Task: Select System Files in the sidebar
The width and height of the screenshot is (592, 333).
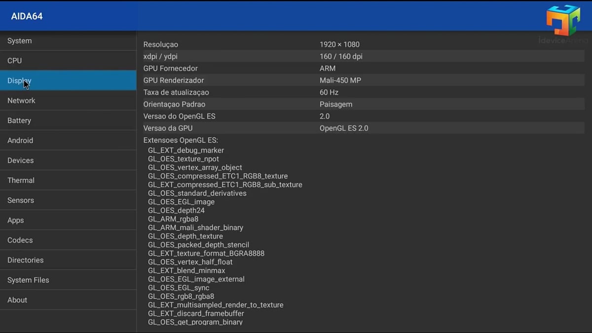Action: pos(28,280)
